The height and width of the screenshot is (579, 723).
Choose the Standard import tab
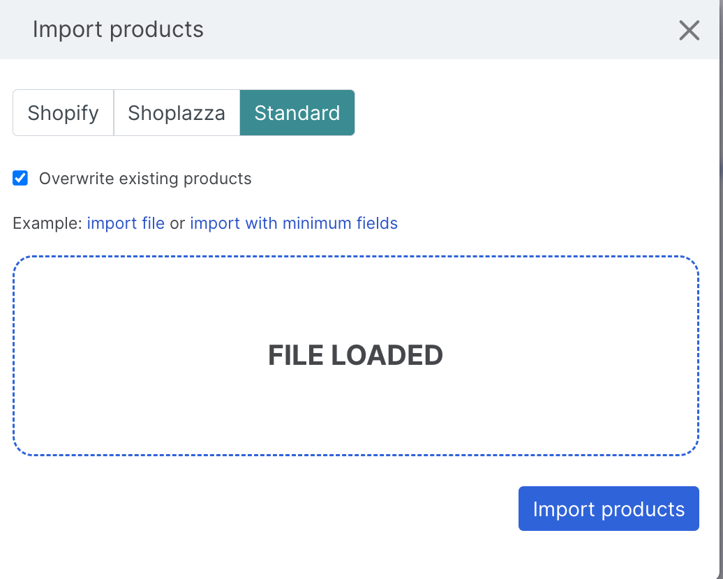(x=297, y=113)
